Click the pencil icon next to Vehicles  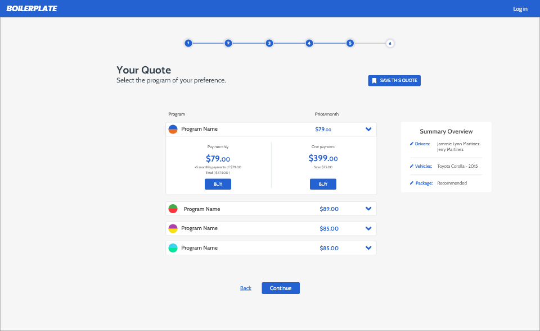[x=412, y=167]
